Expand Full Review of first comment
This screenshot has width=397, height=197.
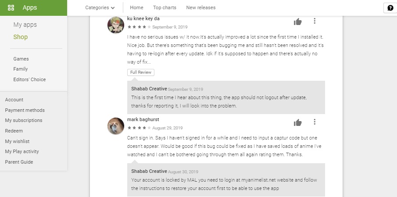coord(141,72)
